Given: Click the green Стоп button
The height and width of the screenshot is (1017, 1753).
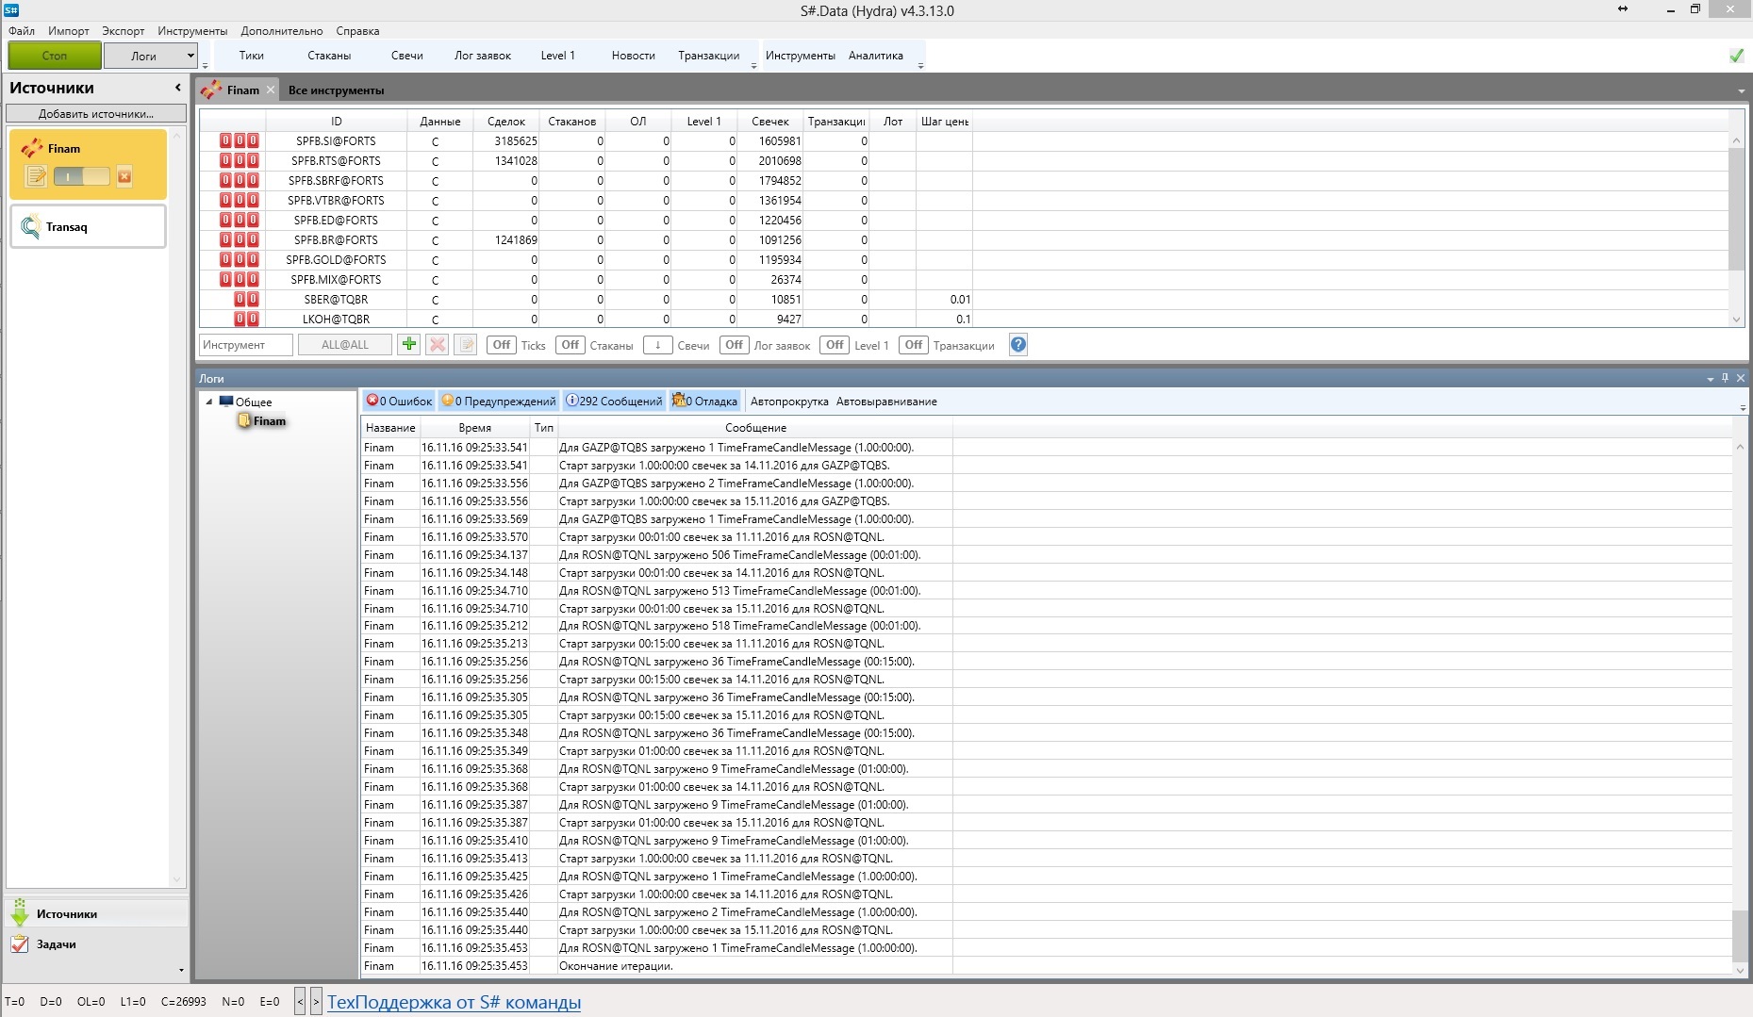Looking at the screenshot, I should 55,56.
